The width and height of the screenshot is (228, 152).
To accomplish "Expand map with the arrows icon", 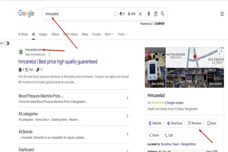I will 220,52.
